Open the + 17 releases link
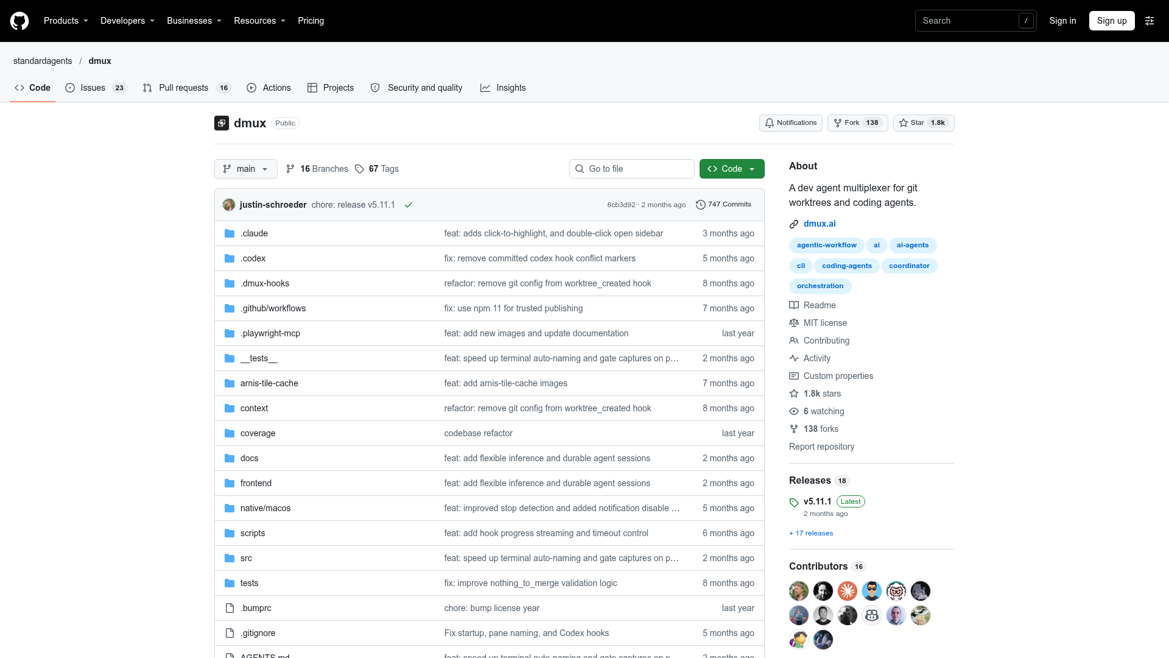Screen dimensions: 1169x658 [811, 533]
